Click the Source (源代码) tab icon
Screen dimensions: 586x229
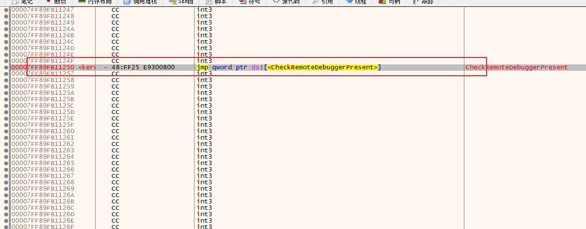coord(276,2)
